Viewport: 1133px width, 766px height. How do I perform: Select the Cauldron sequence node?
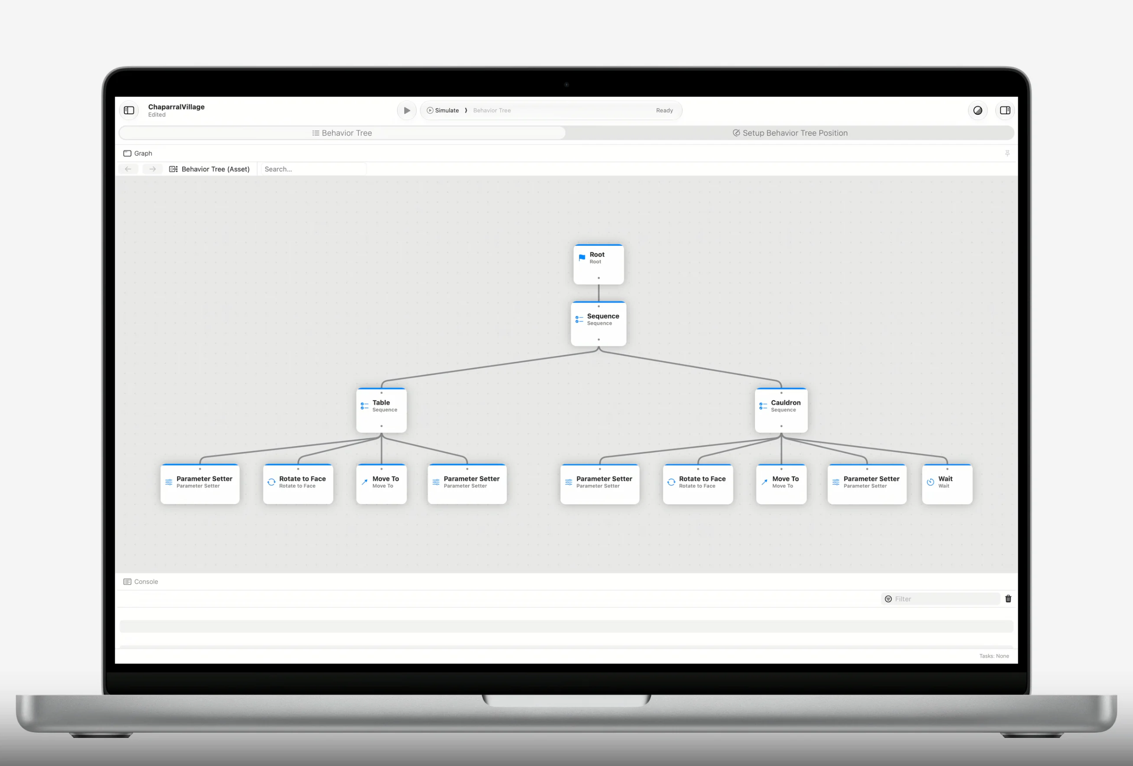tap(781, 410)
